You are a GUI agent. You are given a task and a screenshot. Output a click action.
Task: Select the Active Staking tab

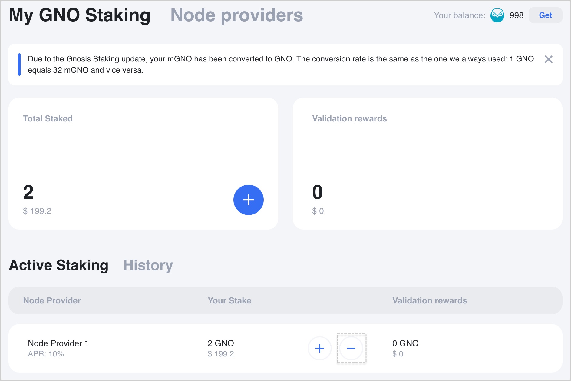click(59, 265)
